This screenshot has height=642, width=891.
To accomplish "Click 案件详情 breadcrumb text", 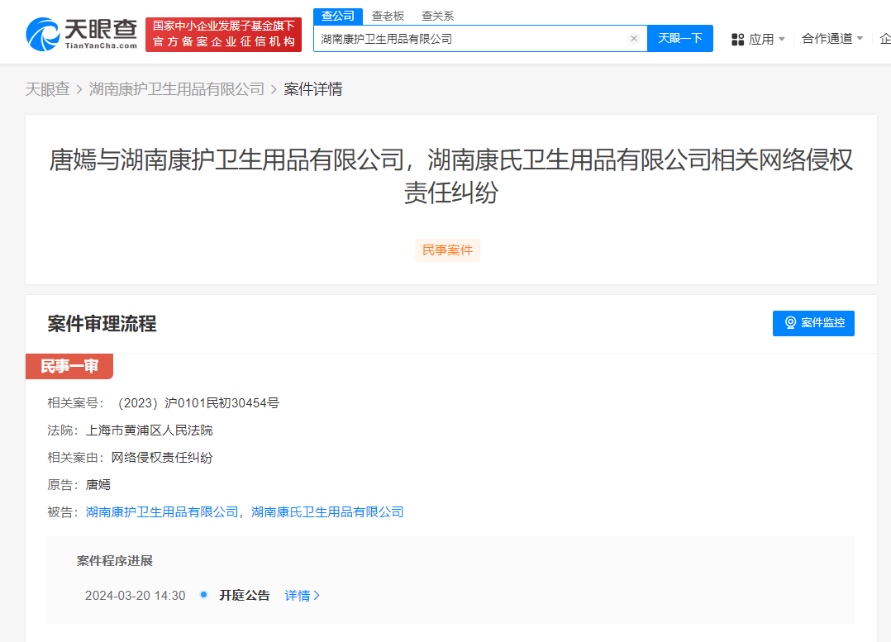I will pyautogui.click(x=313, y=89).
